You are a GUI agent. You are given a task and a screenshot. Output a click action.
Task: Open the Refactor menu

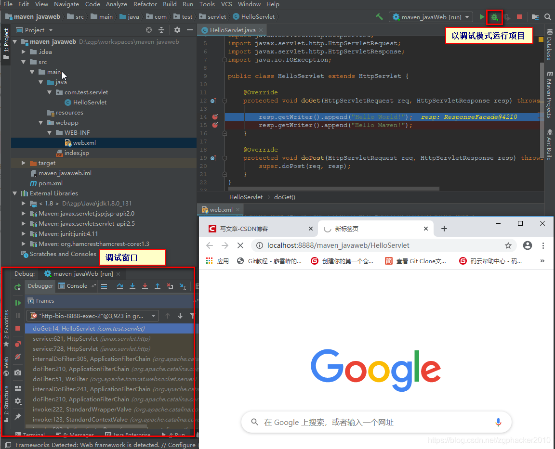point(145,4)
